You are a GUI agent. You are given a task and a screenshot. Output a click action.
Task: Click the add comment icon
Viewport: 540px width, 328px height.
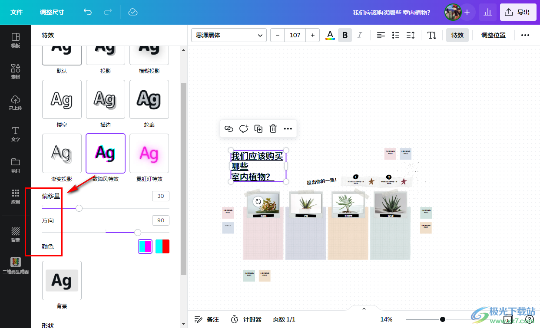244,128
